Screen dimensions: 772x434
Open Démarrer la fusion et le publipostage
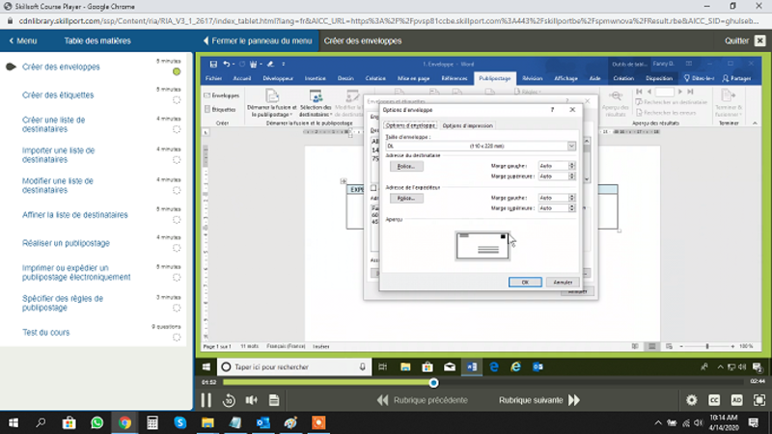(272, 103)
